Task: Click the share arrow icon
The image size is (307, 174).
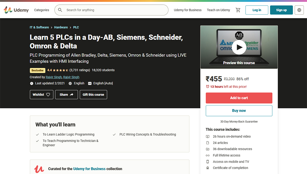Action: pos(72,95)
